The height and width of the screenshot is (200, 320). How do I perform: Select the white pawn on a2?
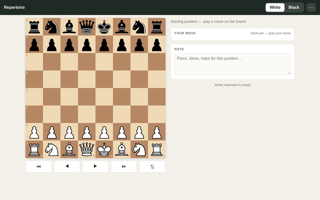34,132
